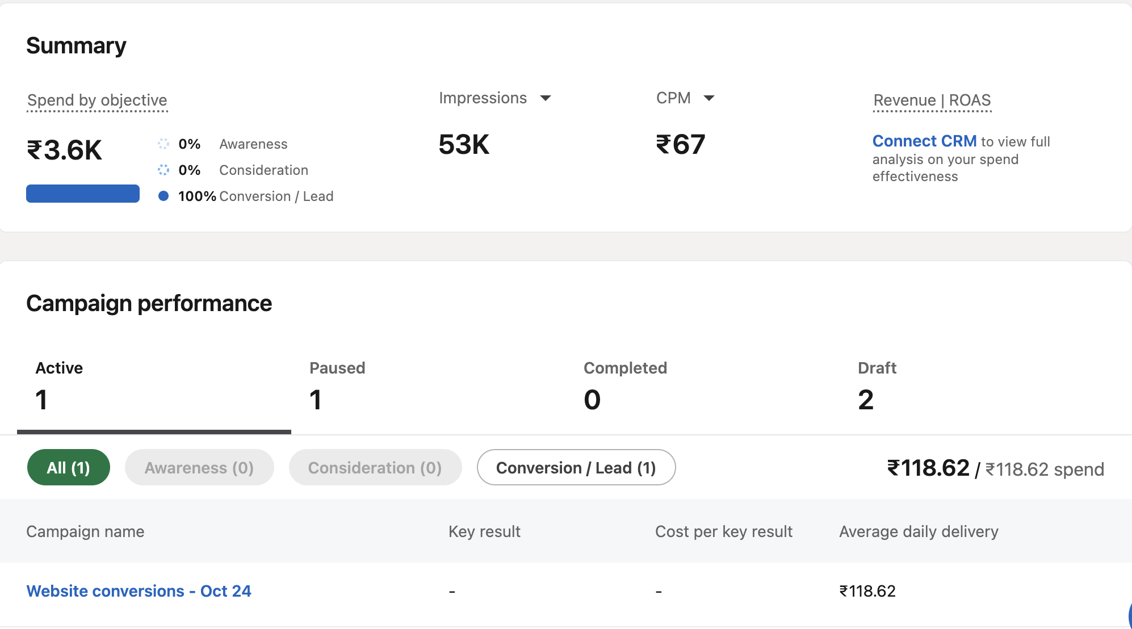Click the Consideration legend dot icon
The image size is (1132, 629).
point(163,170)
